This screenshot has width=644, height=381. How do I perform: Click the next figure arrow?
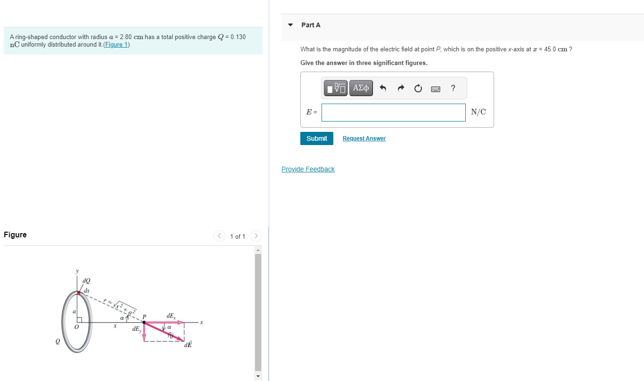256,236
